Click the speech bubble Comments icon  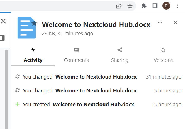(76, 50)
